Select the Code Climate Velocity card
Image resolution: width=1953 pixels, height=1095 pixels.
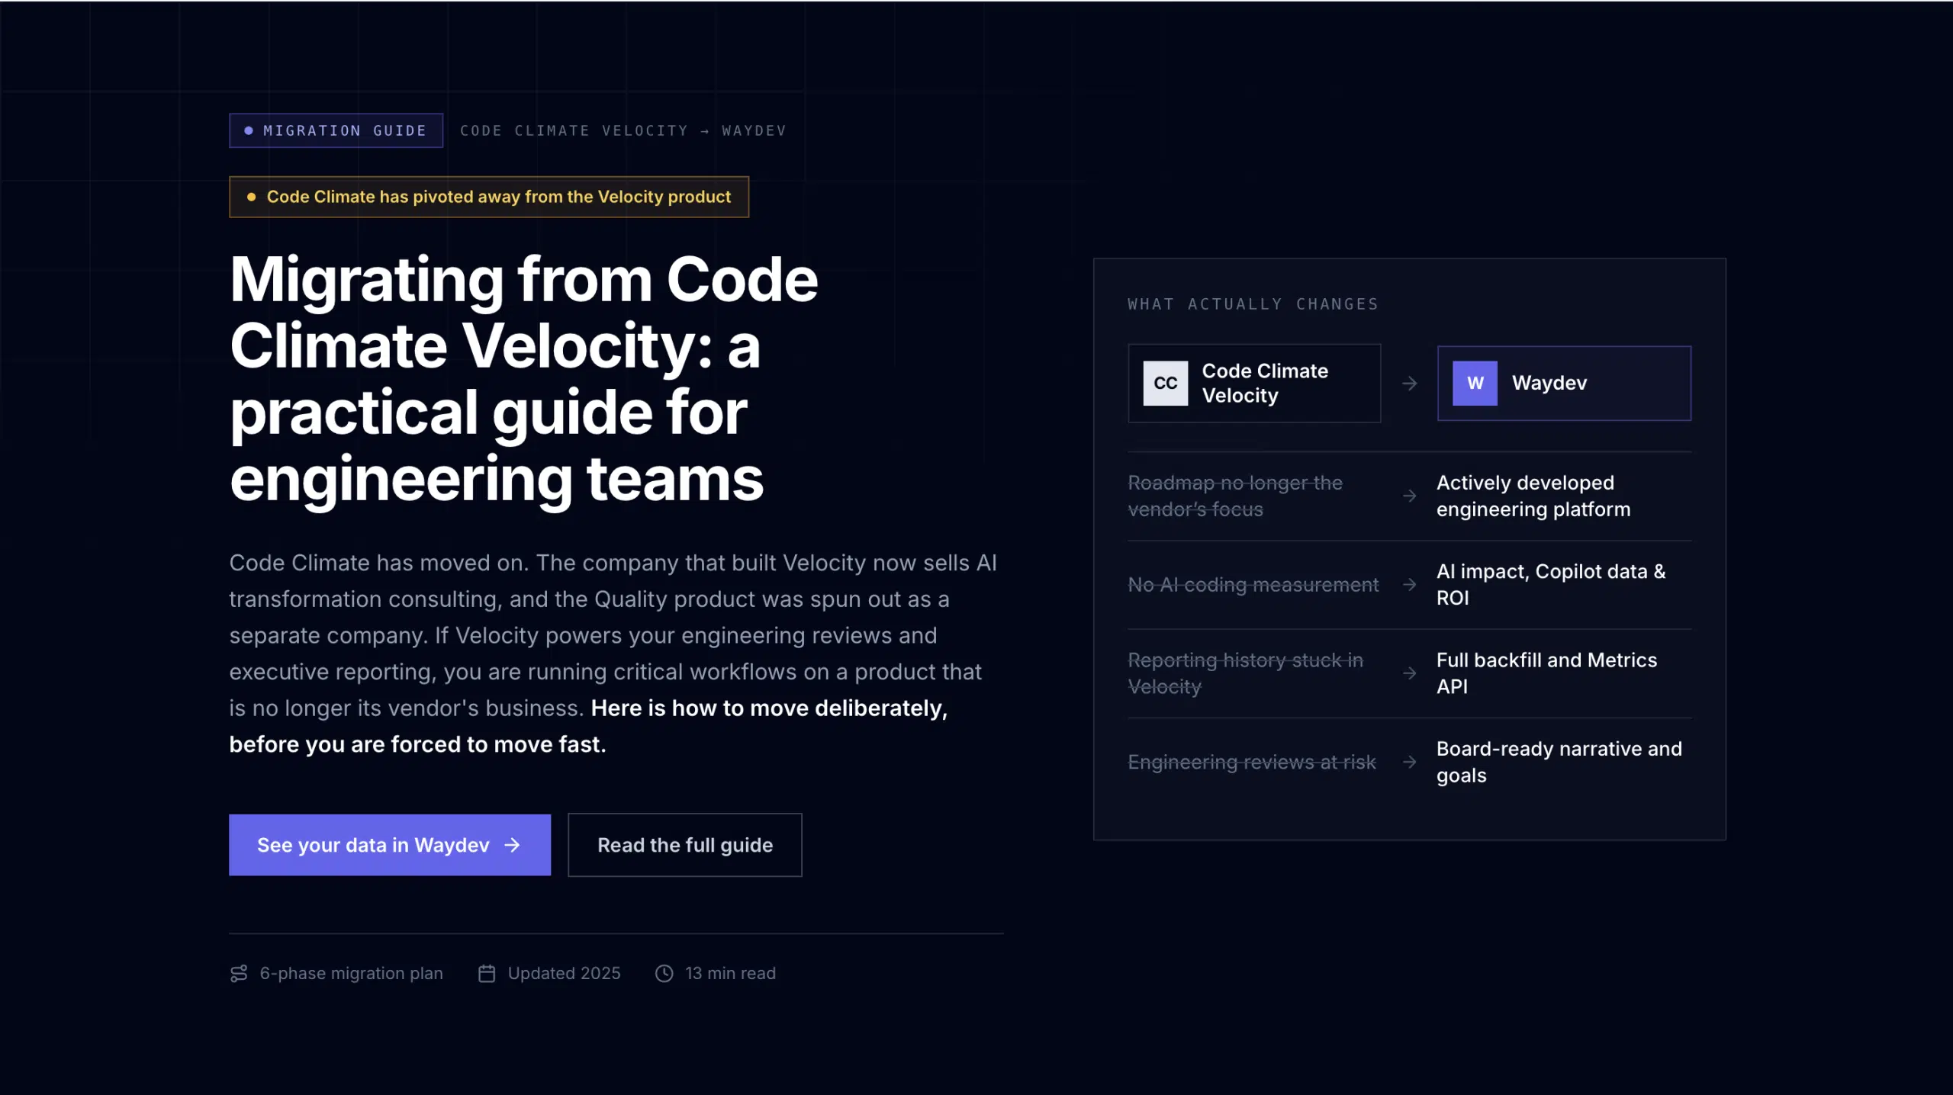[1254, 383]
